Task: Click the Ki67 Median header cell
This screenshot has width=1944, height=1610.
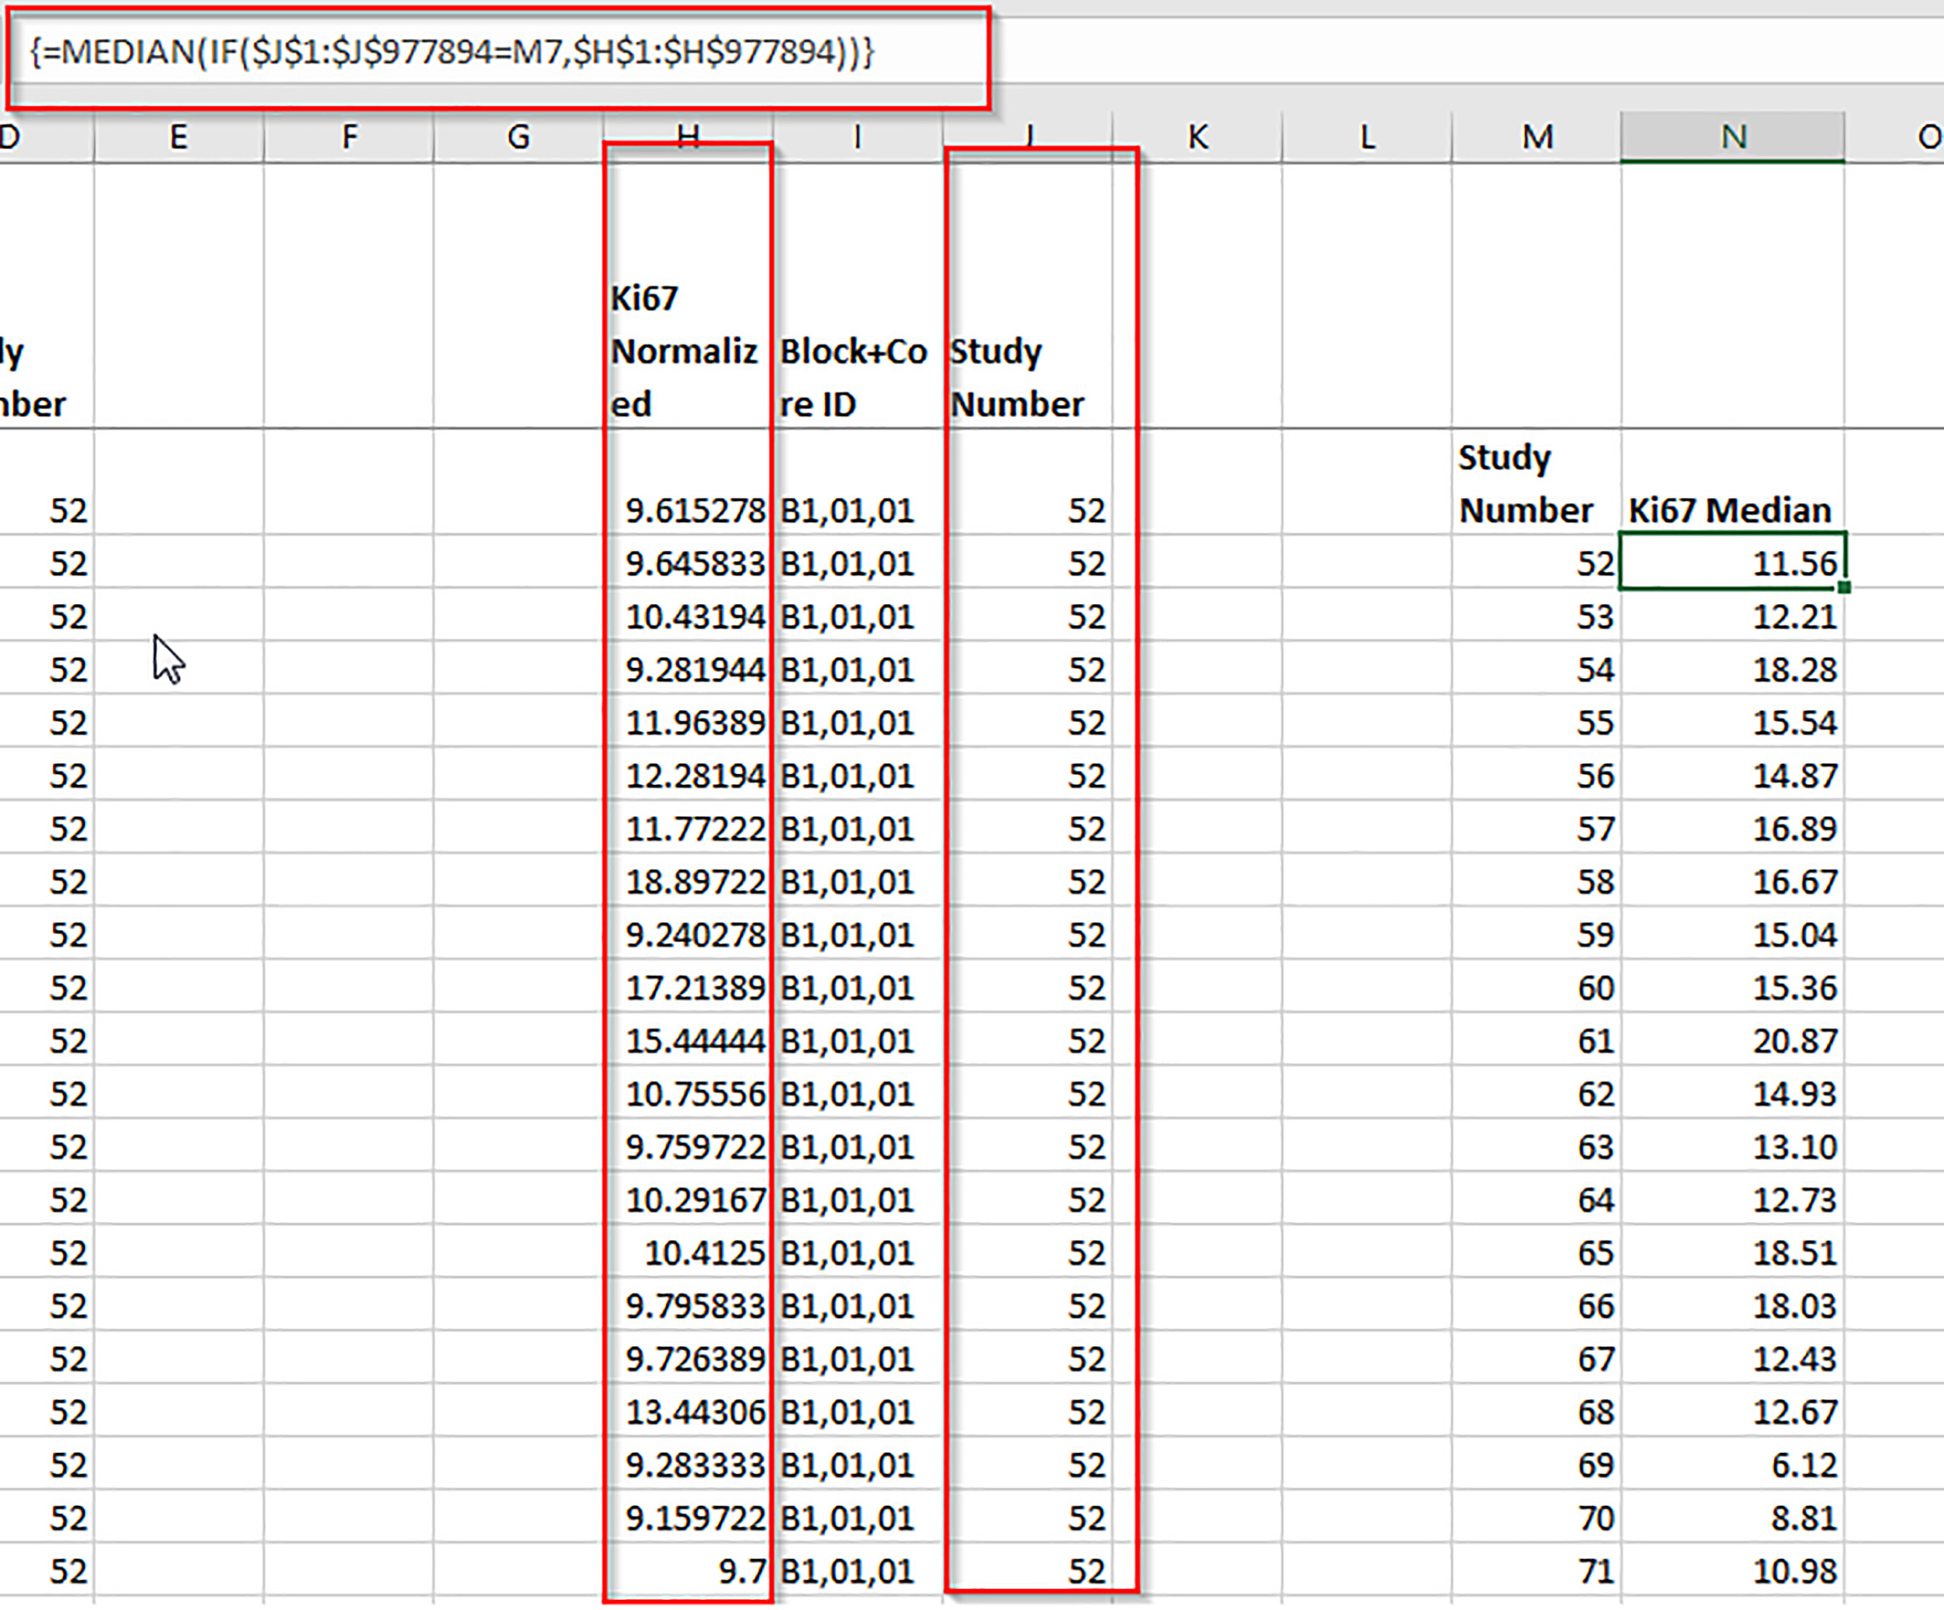Action: 1729,510
